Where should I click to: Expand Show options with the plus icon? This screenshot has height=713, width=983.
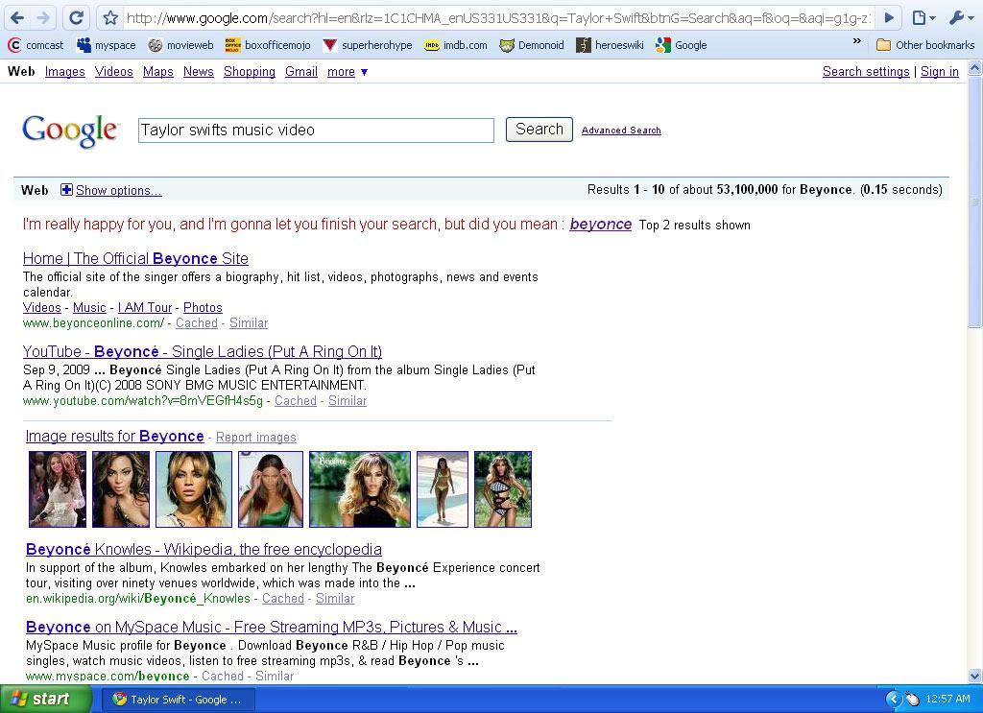66,189
